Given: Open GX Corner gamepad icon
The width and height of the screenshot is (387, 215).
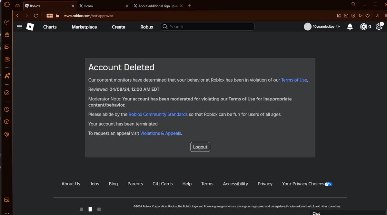Looking at the screenshot, I should (18, 5).
